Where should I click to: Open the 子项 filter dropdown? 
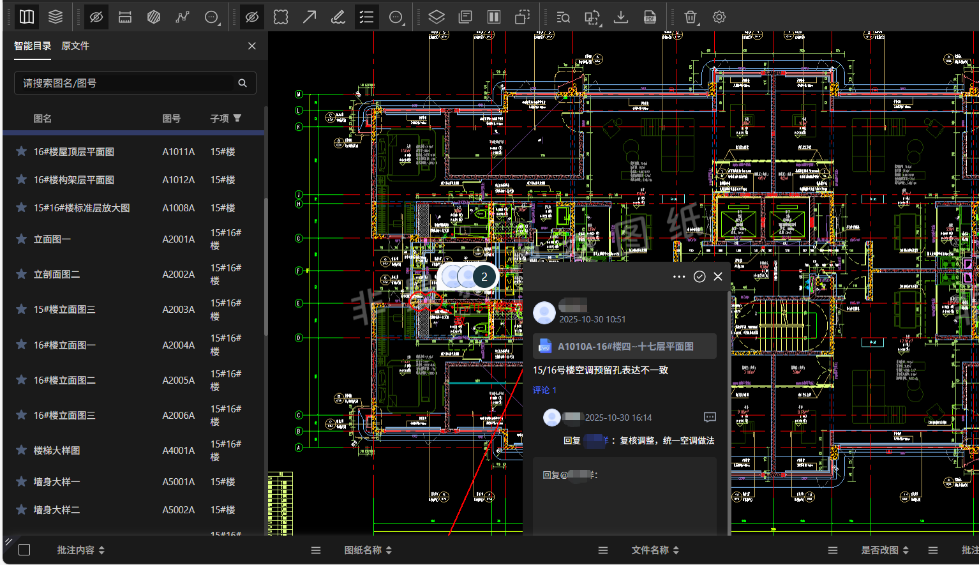(x=237, y=118)
